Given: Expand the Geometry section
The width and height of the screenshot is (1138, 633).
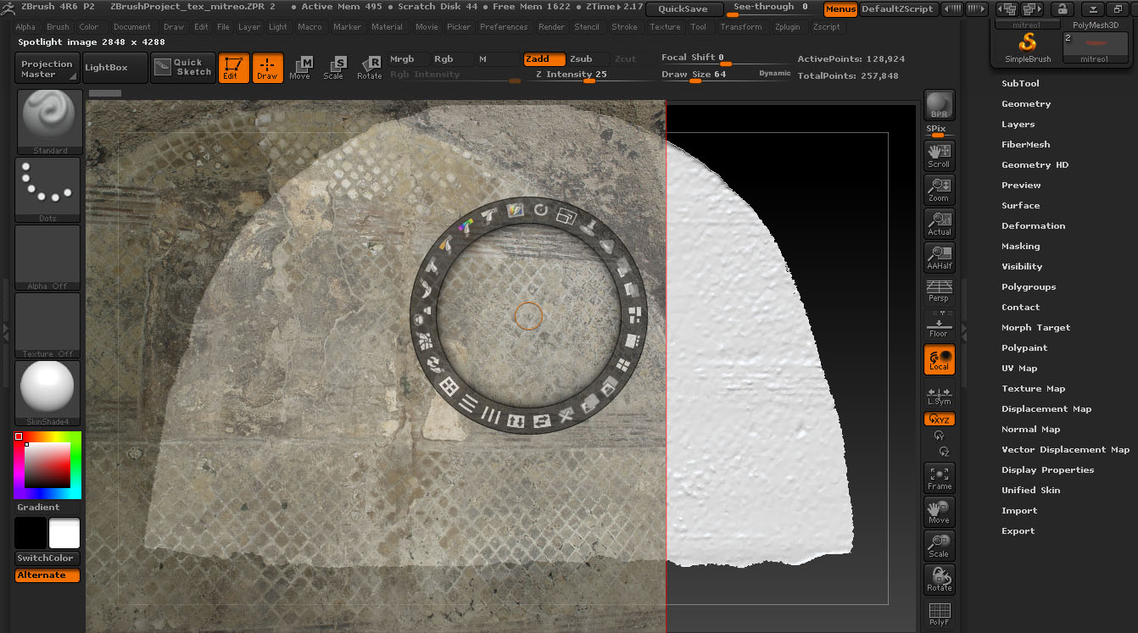Looking at the screenshot, I should pos(1025,104).
